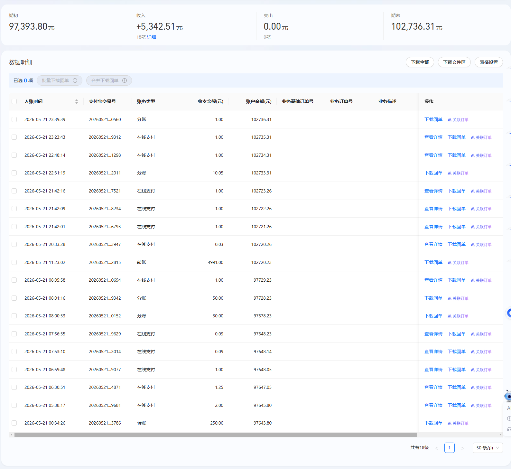Select row dated 2026-05-21 22:31:19

[x=14, y=173]
